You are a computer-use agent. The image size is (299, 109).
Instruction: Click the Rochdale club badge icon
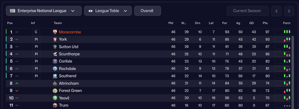coord(55,69)
